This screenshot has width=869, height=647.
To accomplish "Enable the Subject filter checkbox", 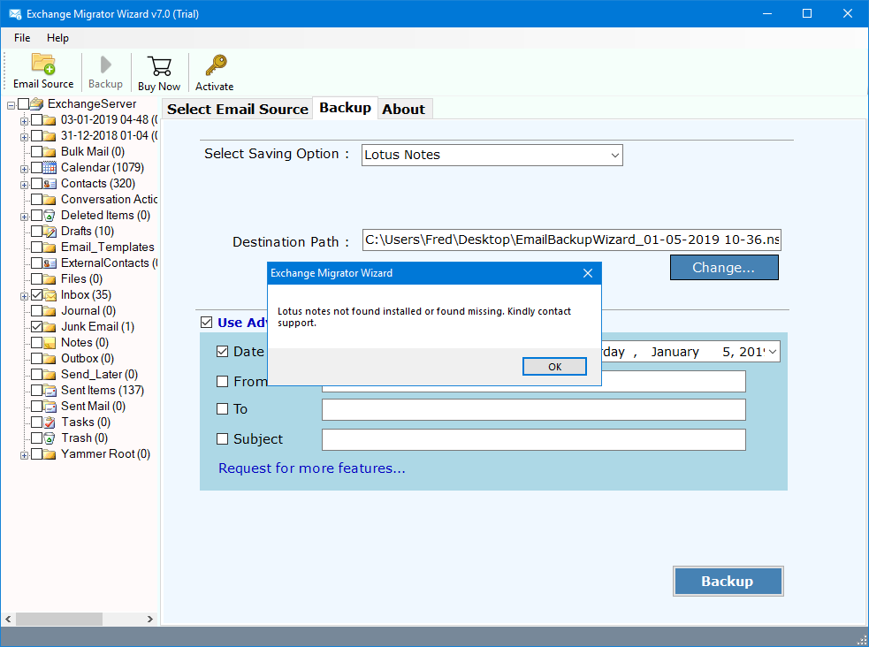I will click(222, 438).
